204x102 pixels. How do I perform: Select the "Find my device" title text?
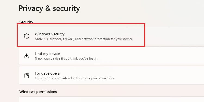click(47, 54)
